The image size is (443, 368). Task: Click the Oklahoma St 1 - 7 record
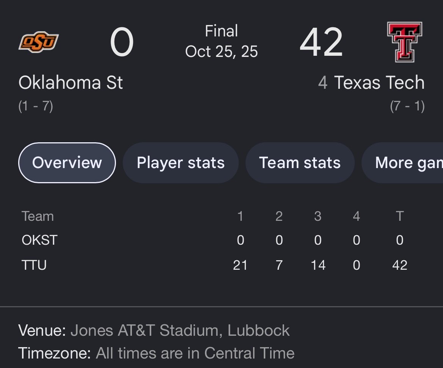(x=36, y=106)
